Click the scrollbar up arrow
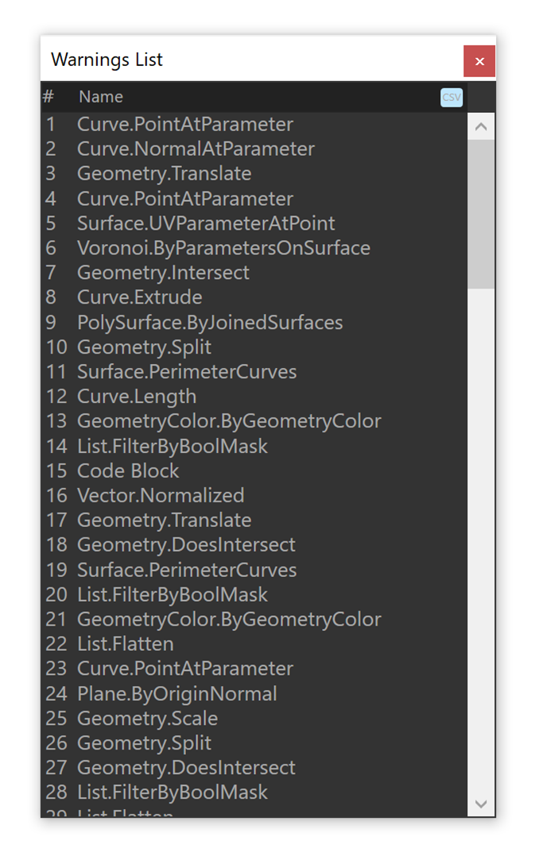Image resolution: width=543 pixels, height=860 pixels. pos(481,127)
